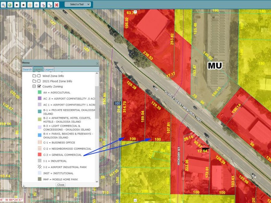
Task: Click the 314.70 parcel dimension label
Action: coord(124,107)
